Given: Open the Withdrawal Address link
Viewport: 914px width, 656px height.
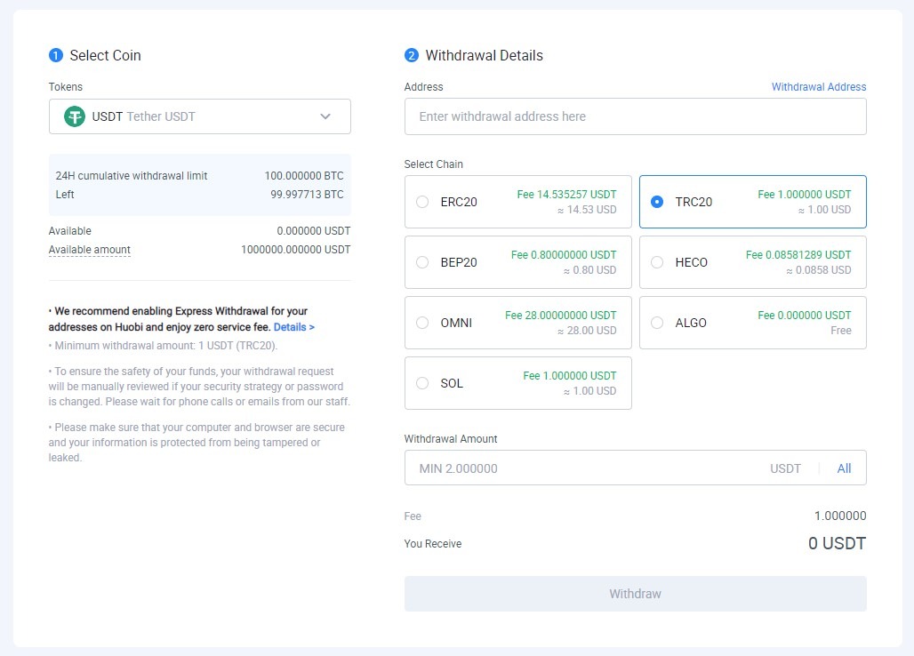Looking at the screenshot, I should [x=818, y=87].
